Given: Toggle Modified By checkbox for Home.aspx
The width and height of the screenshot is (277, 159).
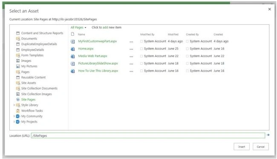Looking at the screenshot, I should [x=141, y=48].
